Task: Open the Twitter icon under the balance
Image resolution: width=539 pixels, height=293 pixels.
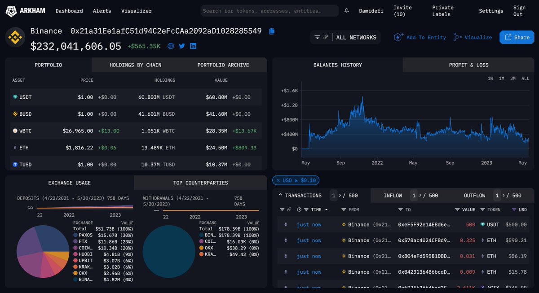Action: pos(182,46)
